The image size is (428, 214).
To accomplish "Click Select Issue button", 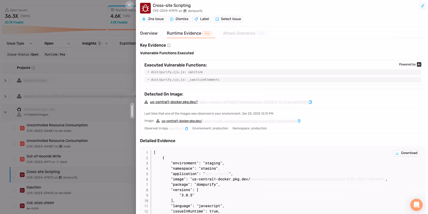I will [228, 19].
